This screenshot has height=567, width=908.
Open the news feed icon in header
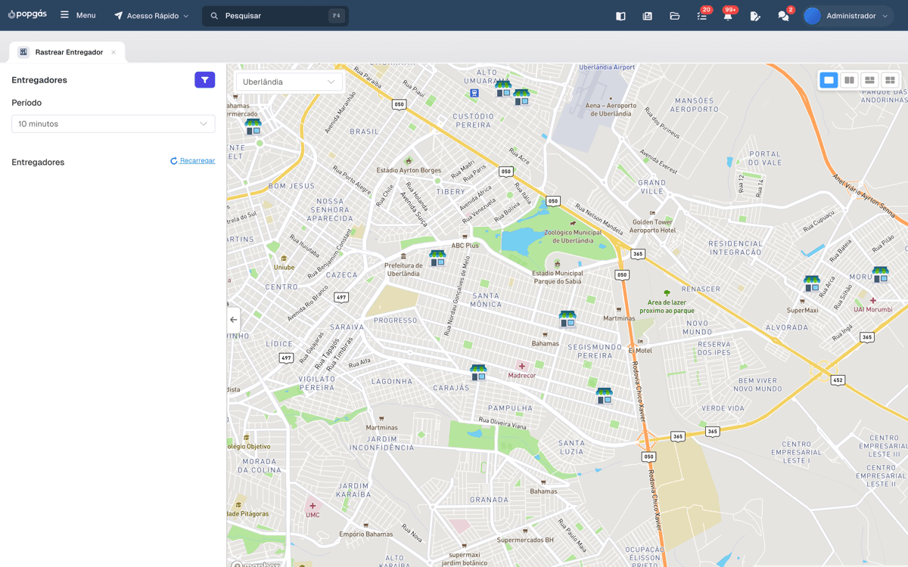(648, 16)
